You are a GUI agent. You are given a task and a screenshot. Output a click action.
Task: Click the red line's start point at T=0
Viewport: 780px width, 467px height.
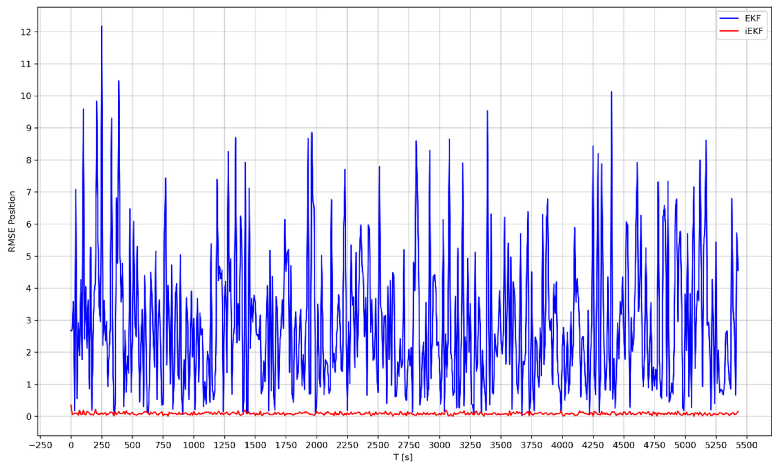coord(71,406)
